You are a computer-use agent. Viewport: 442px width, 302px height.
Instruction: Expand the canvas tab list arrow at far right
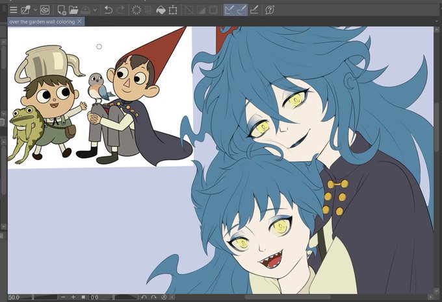pos(437,21)
